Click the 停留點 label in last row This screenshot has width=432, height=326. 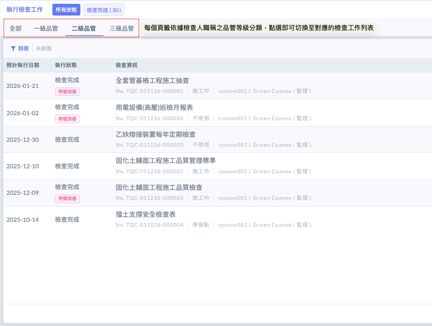[201, 225]
